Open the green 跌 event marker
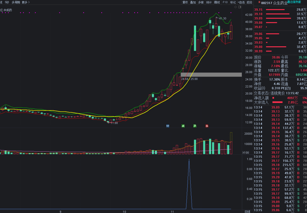Screen dimensions: 307x213 click(x=195, y=126)
